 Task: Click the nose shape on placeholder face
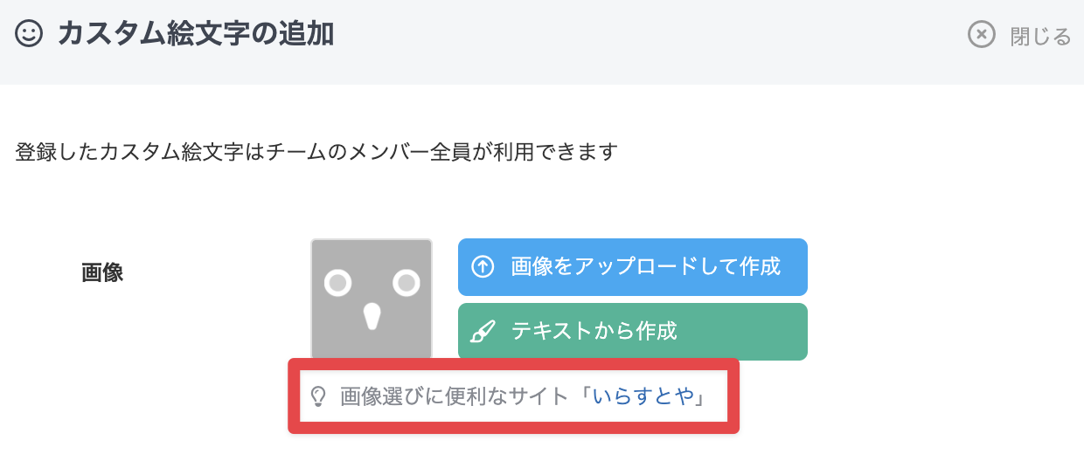pos(372,316)
